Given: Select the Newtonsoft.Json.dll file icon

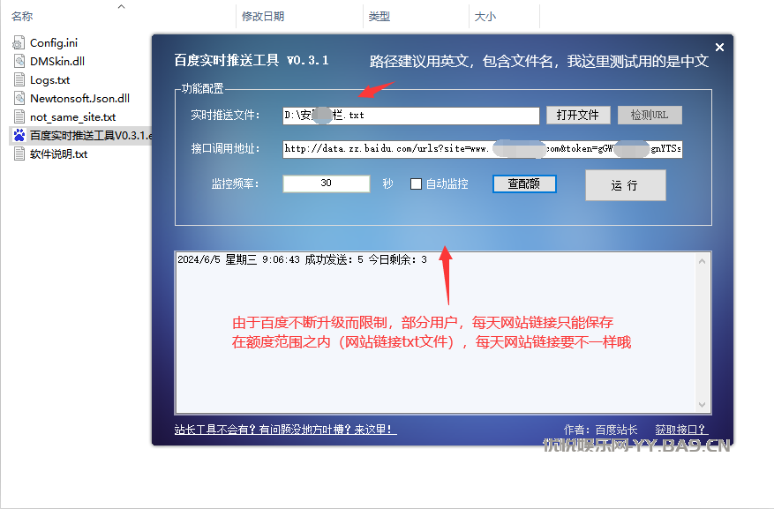Looking at the screenshot, I should click(19, 98).
